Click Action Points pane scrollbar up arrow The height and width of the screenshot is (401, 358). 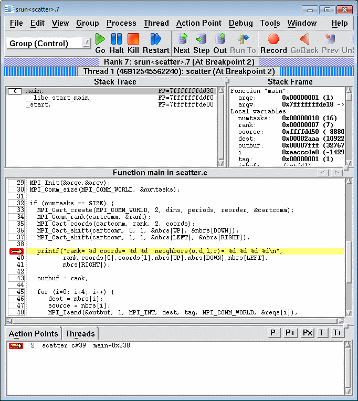tap(348, 345)
